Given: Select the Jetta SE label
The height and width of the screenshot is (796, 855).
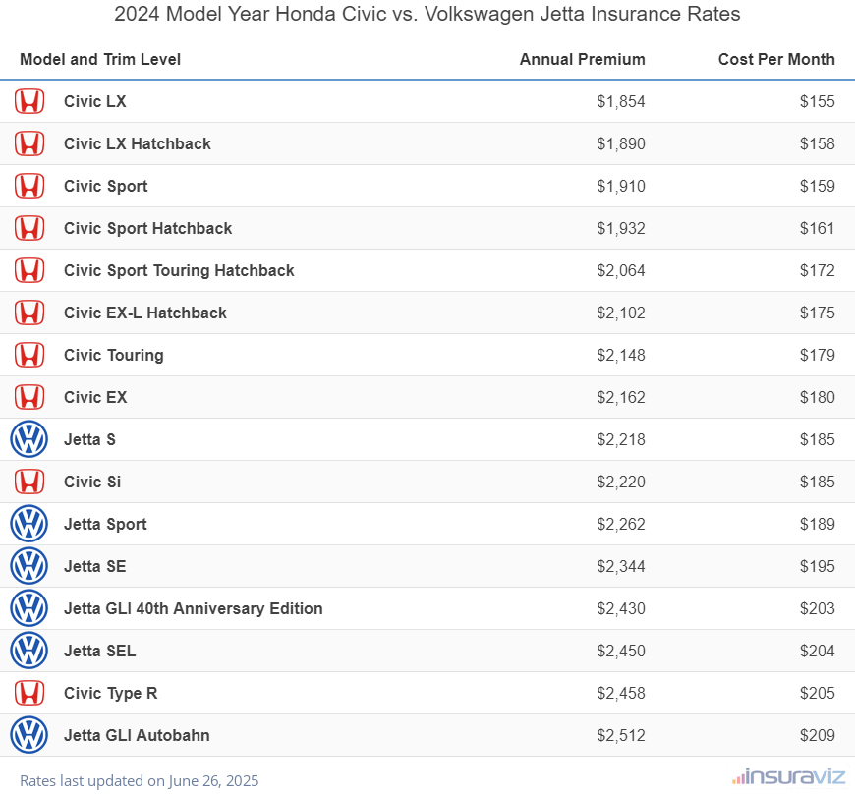Looking at the screenshot, I should [x=95, y=566].
